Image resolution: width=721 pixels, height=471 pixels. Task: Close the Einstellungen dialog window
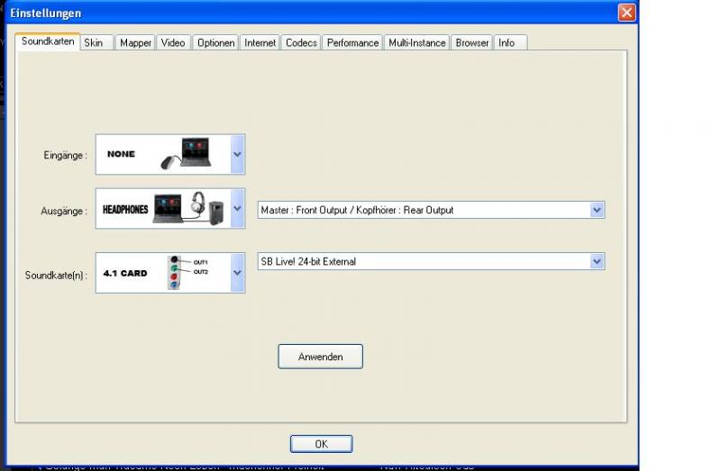point(626,13)
